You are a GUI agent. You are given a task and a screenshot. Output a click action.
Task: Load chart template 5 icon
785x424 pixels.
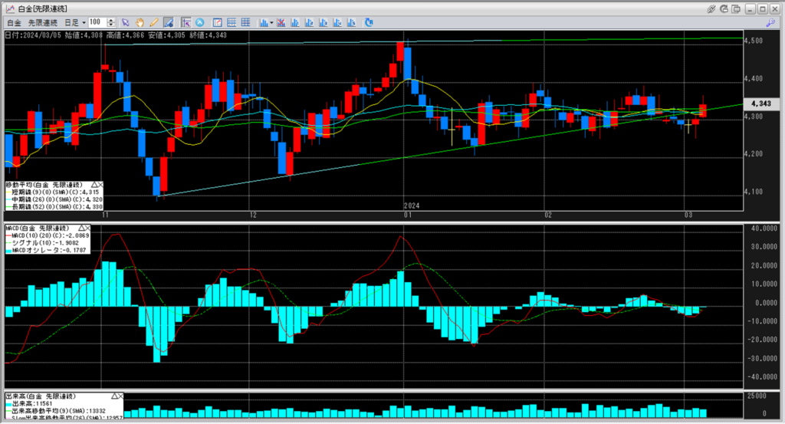351,22
